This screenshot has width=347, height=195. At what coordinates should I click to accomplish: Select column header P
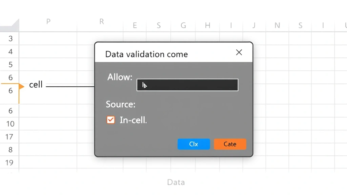click(x=48, y=22)
